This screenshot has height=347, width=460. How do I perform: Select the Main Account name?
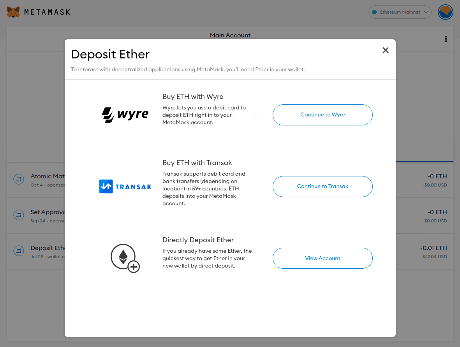click(x=230, y=35)
